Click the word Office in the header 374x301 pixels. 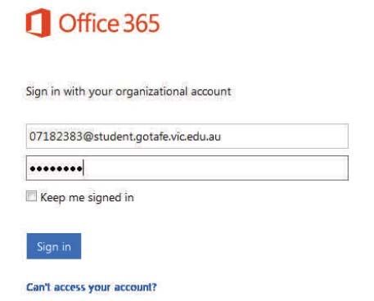click(89, 24)
